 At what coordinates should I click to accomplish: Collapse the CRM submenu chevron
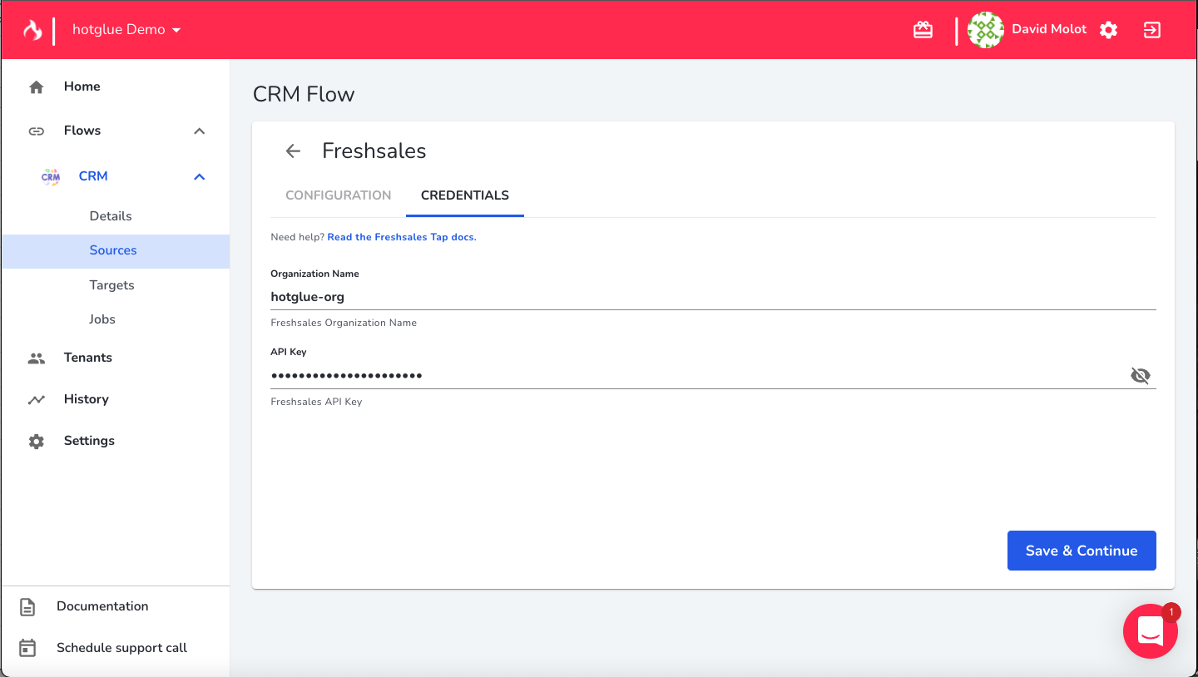point(199,176)
